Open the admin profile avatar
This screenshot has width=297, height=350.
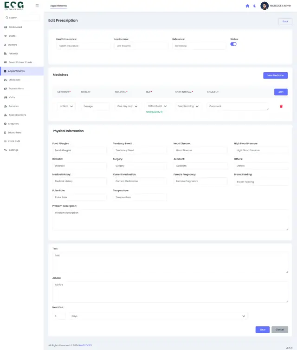point(265,6)
